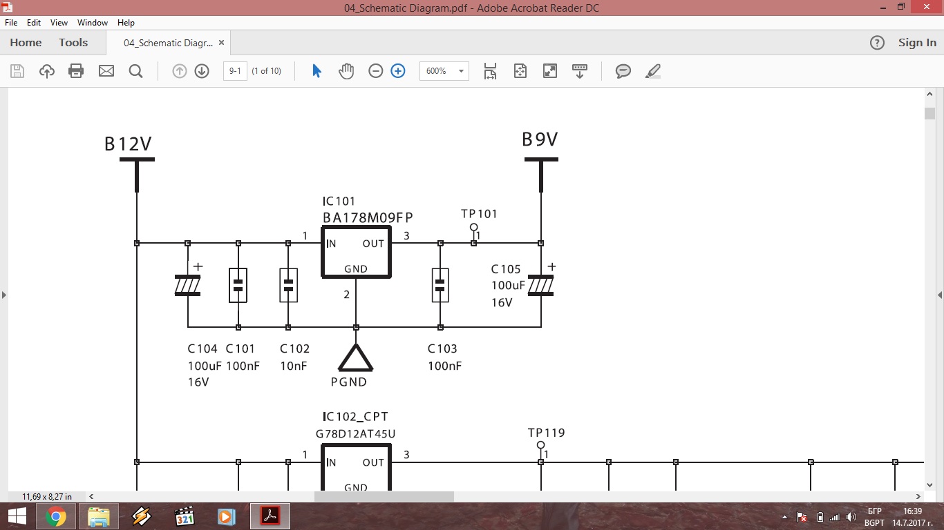Open volume control in system tray

point(851,517)
